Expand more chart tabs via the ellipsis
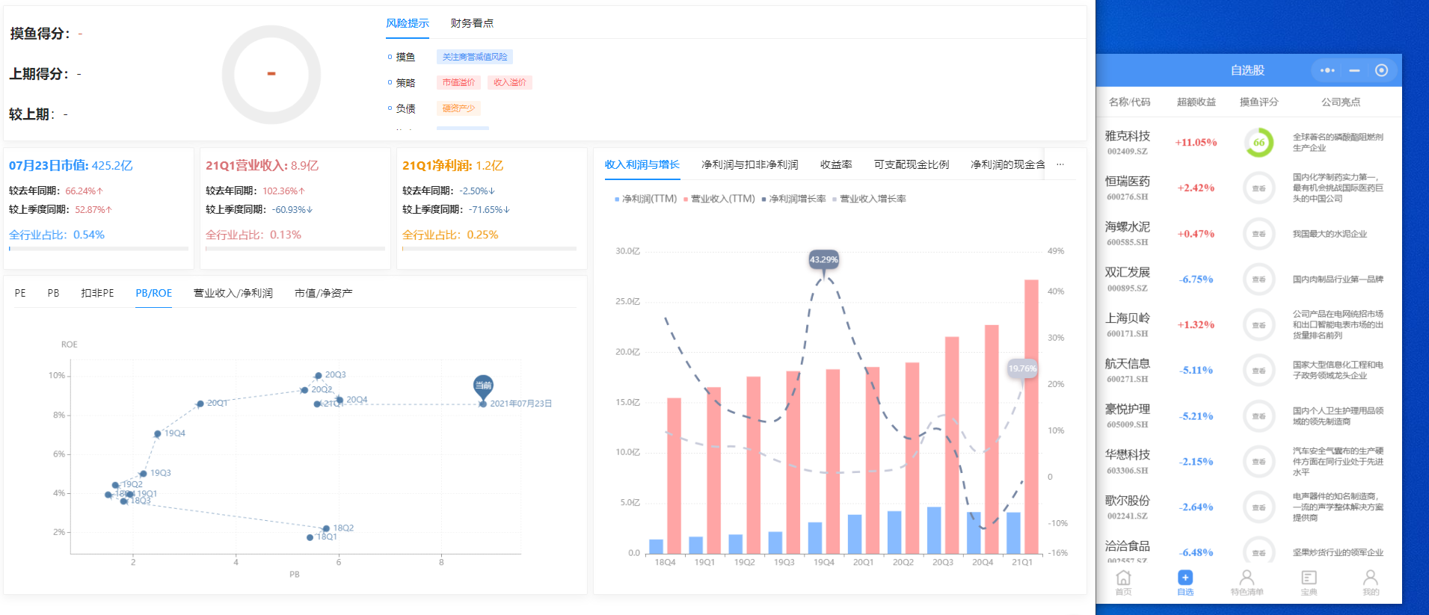The image size is (1429, 615). (x=1060, y=164)
